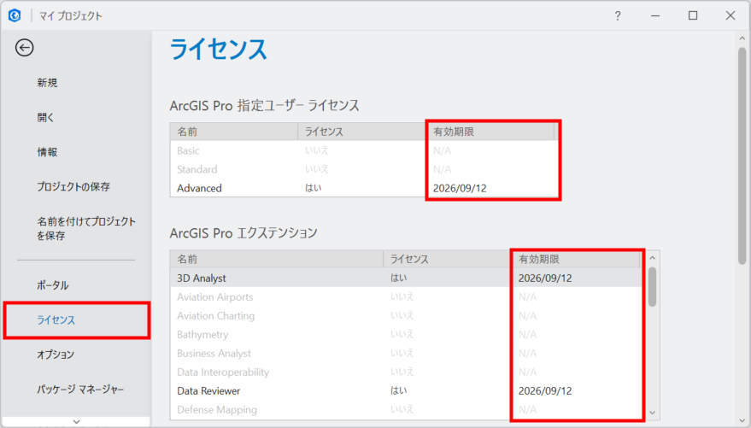Click main page scroll down arrow
The height and width of the screenshot is (428, 751).
coord(742,420)
